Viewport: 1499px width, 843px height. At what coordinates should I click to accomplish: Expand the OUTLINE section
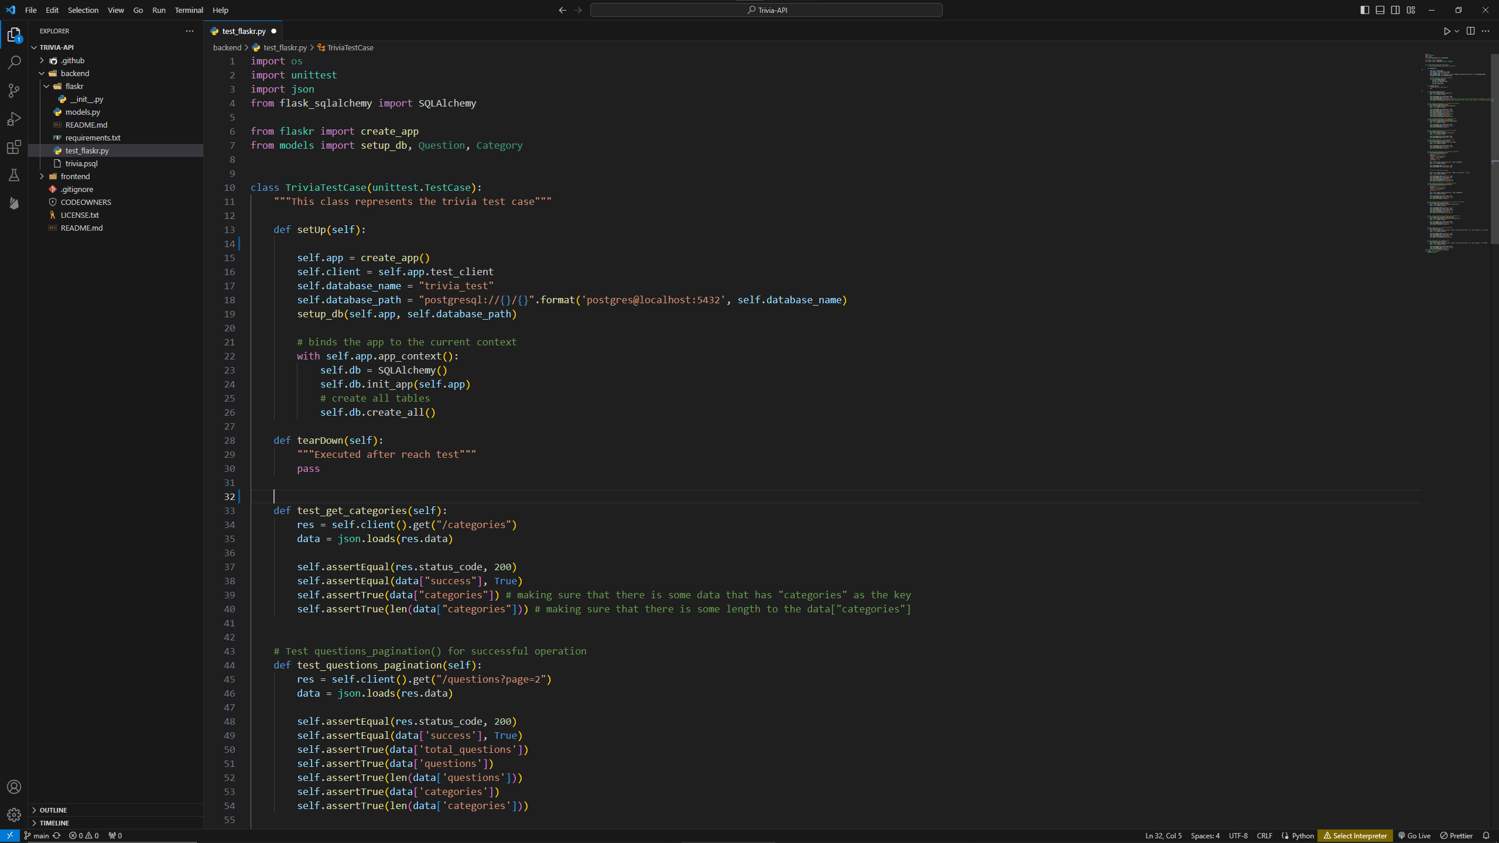(x=53, y=810)
